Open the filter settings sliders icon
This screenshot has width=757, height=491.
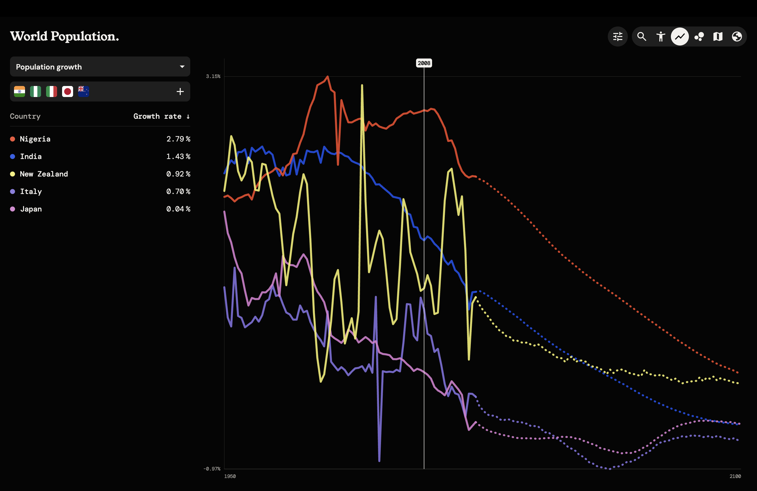(617, 36)
